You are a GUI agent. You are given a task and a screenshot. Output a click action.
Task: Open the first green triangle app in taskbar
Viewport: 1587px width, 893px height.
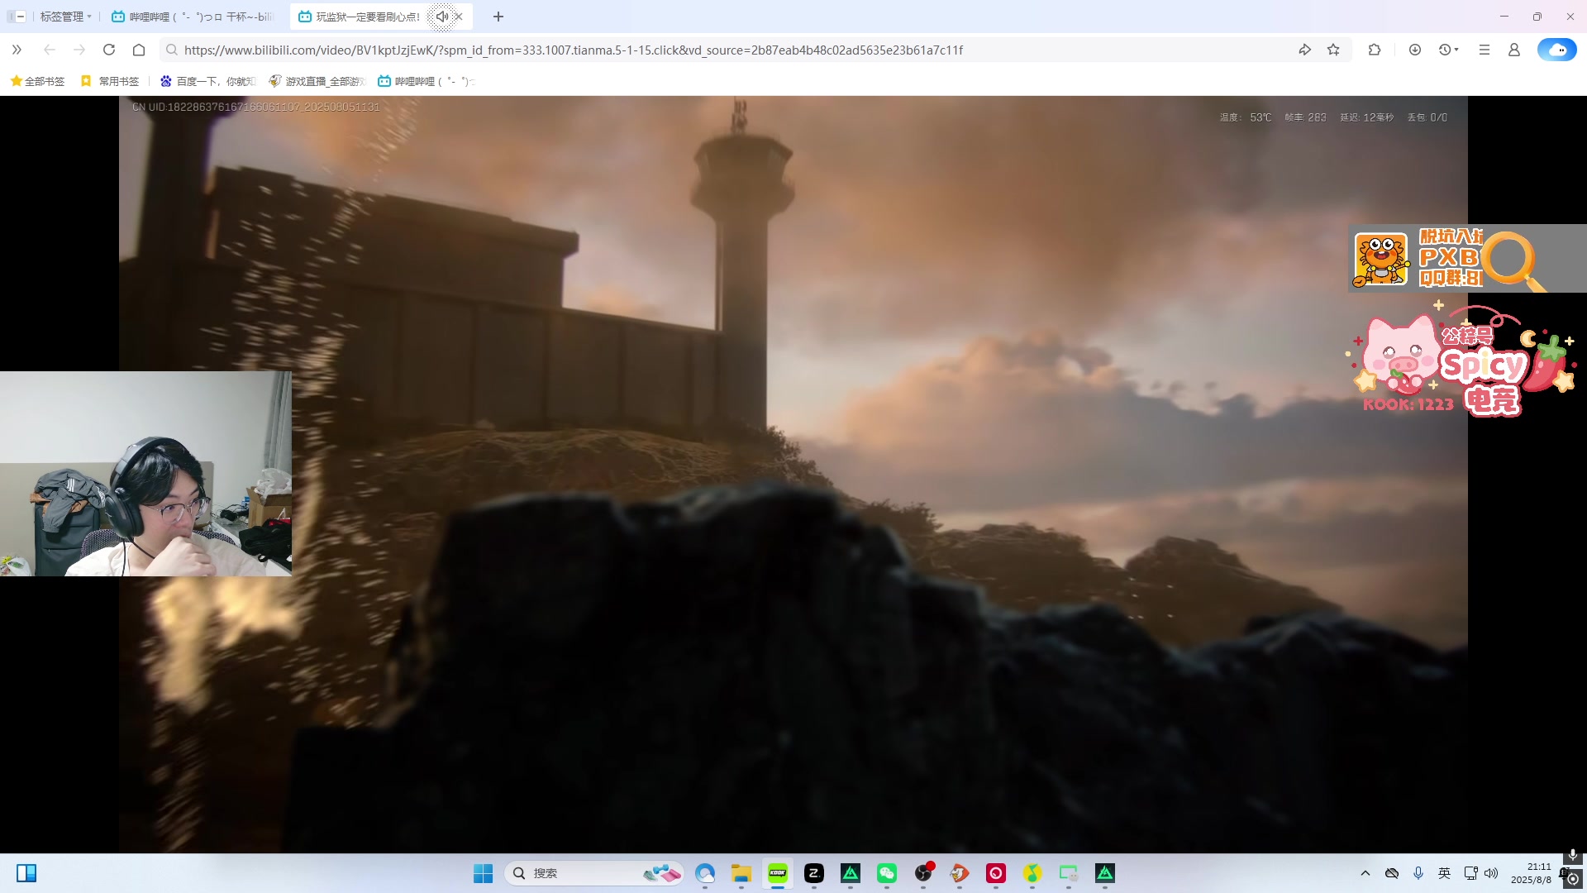851,873
